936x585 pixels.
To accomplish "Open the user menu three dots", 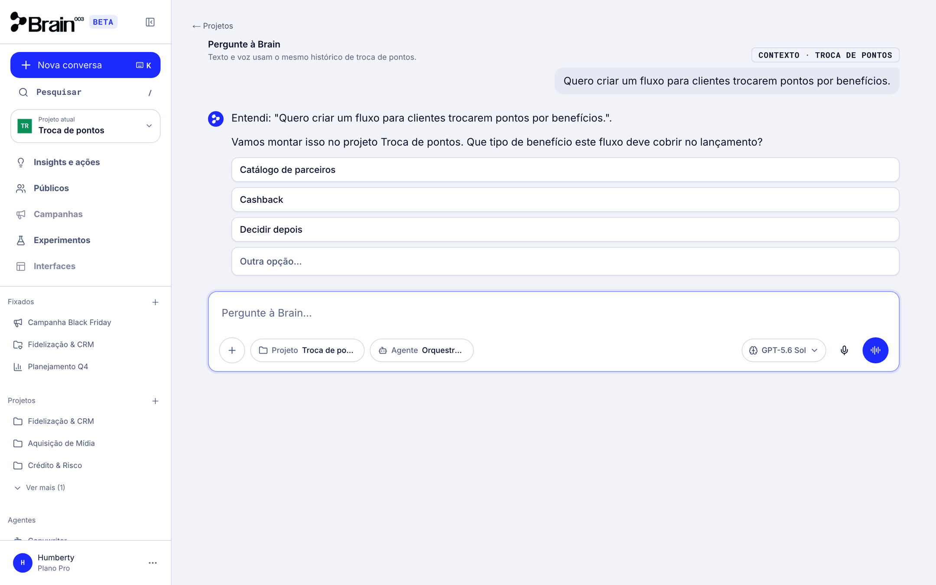I will [x=153, y=563].
